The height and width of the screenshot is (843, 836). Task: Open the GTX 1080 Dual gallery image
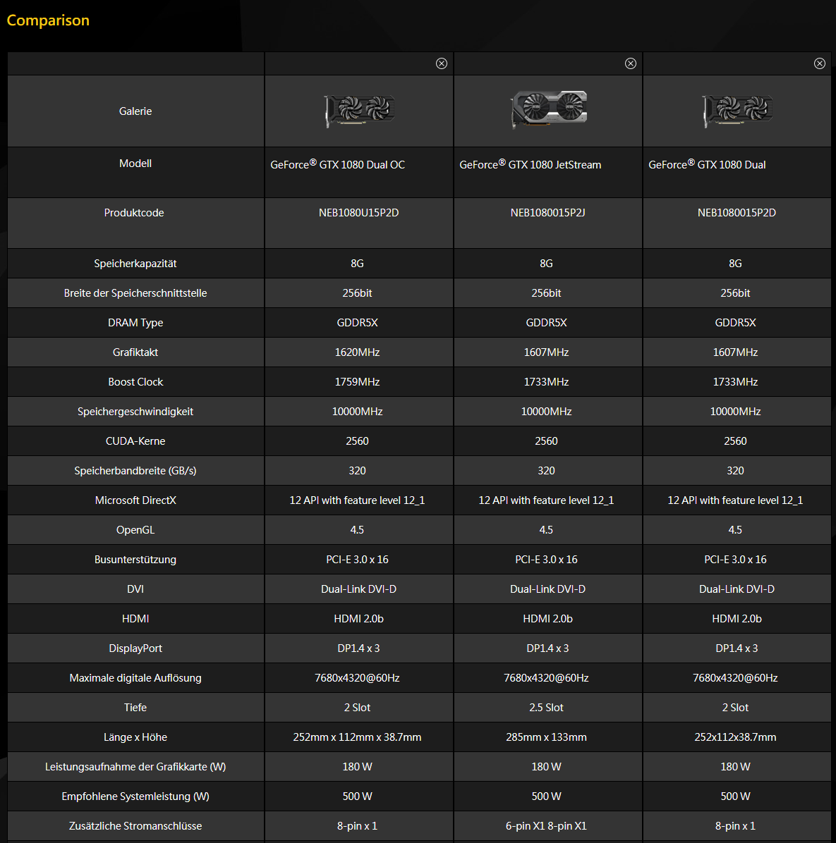(737, 110)
